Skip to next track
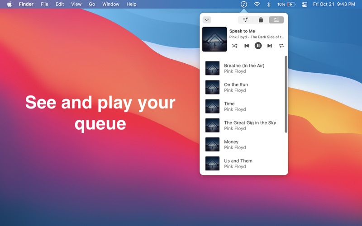Image resolution: width=362 pixels, height=226 pixels. [269, 46]
